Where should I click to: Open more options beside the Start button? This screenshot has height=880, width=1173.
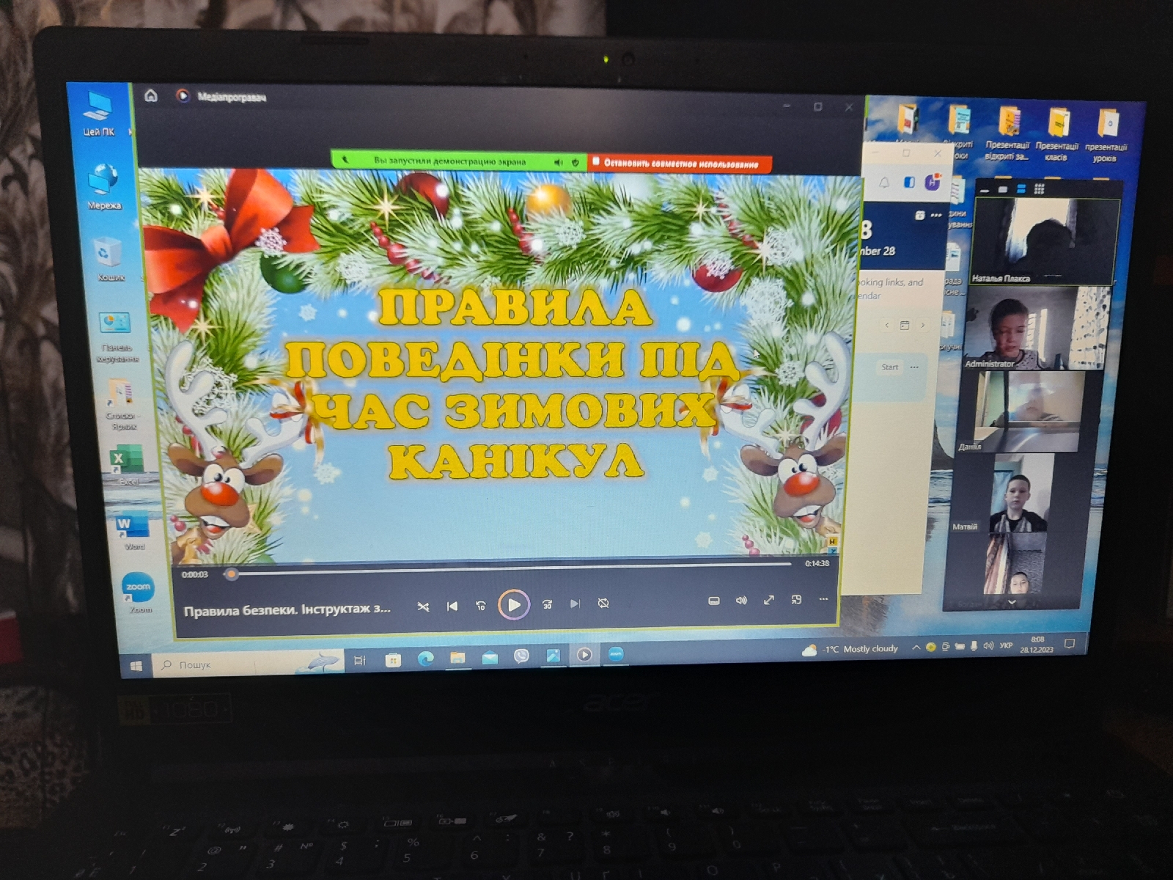point(914,367)
